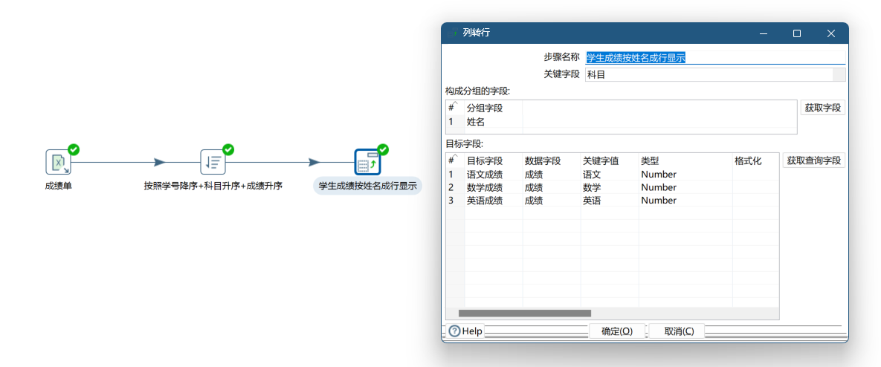The image size is (881, 367).
Task: Click the Help question mark icon
Action: click(454, 331)
